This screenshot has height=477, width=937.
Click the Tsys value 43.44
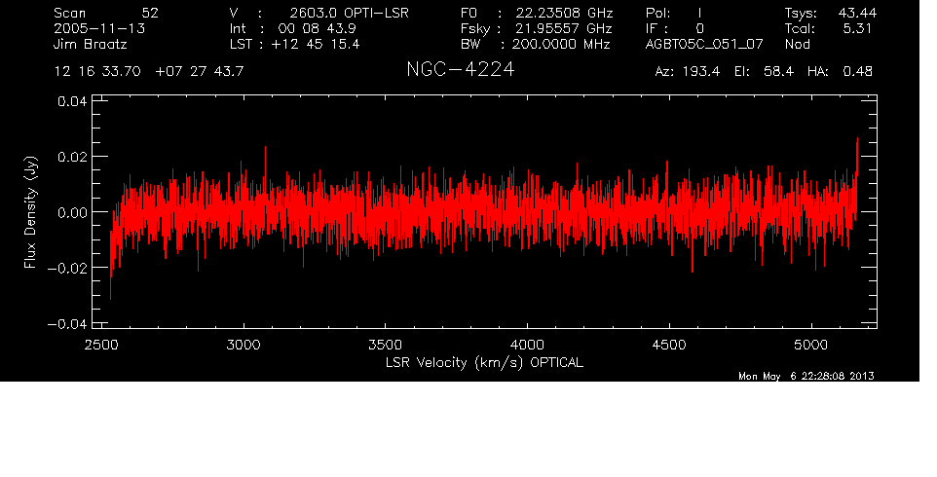(x=850, y=14)
